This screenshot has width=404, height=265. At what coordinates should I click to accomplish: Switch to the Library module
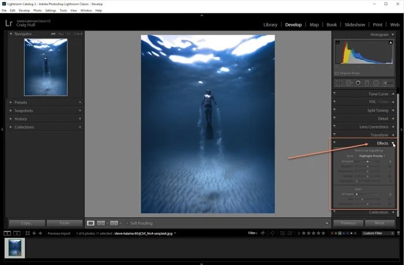[x=270, y=25]
